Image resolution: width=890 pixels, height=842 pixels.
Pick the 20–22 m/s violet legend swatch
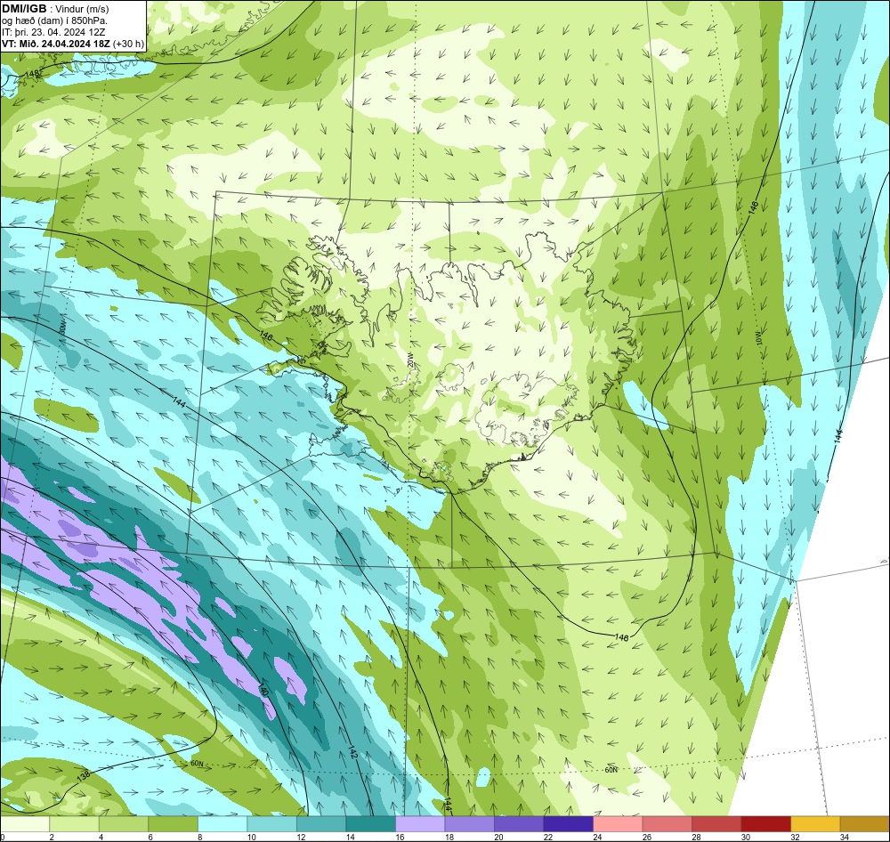(519, 824)
